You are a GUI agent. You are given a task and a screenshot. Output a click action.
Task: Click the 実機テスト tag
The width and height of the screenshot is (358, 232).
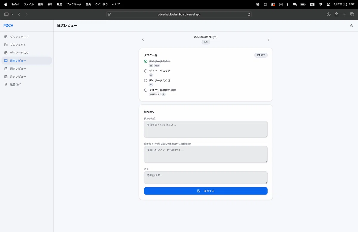155,94
